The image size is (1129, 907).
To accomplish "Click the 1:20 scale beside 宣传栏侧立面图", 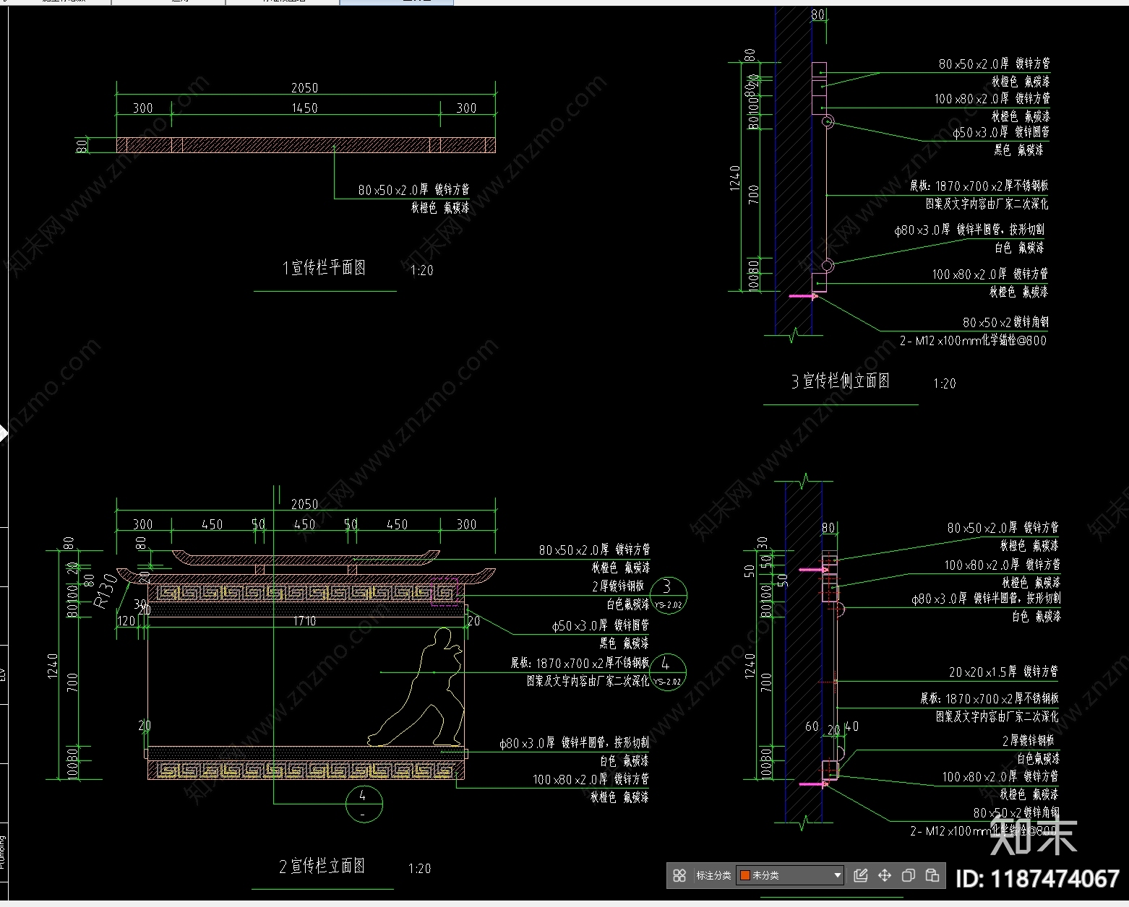I will coord(944,383).
